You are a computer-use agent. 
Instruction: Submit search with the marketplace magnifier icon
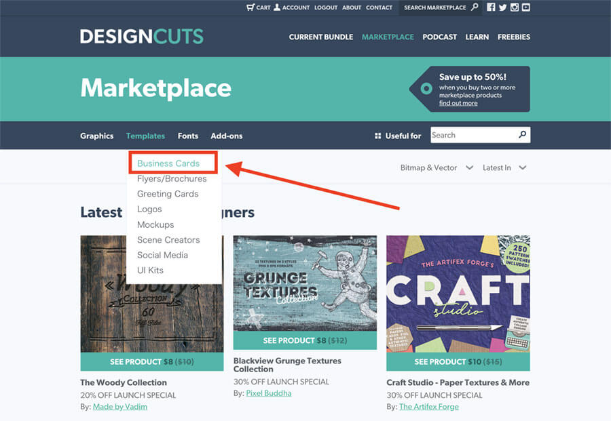[x=523, y=135]
